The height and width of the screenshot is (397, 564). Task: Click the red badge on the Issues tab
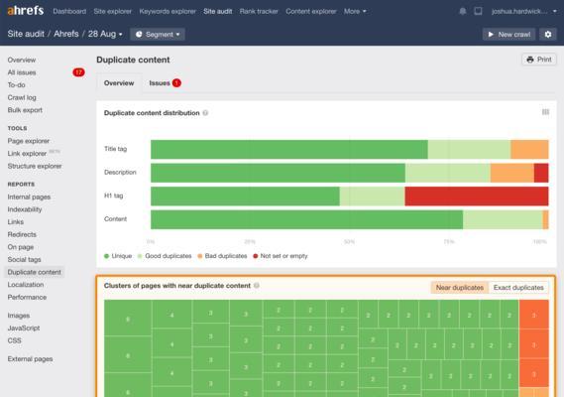(x=176, y=82)
